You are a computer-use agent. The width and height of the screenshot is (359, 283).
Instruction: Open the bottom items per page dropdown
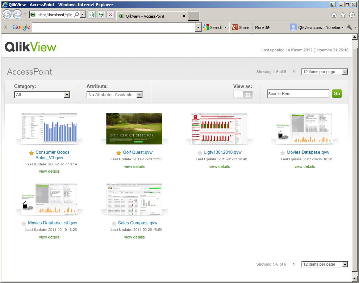point(325,264)
